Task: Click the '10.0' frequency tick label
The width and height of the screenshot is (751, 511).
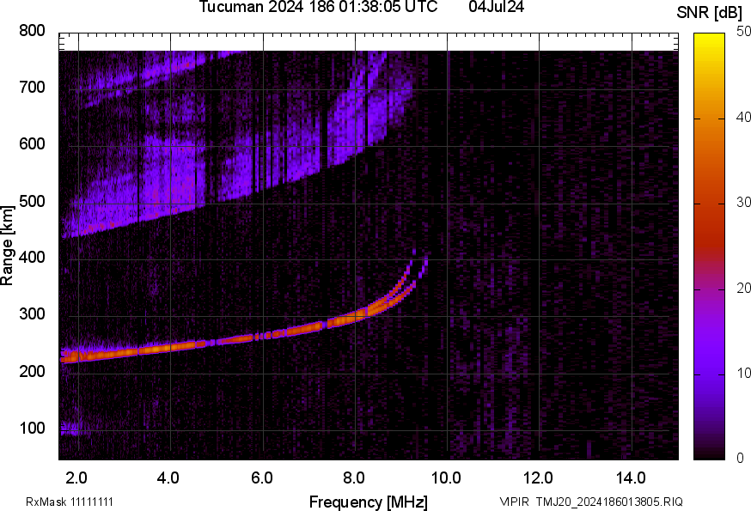Action: 446,478
